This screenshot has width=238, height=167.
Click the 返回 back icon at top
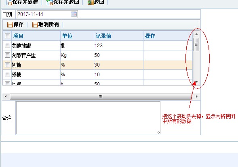91,2
